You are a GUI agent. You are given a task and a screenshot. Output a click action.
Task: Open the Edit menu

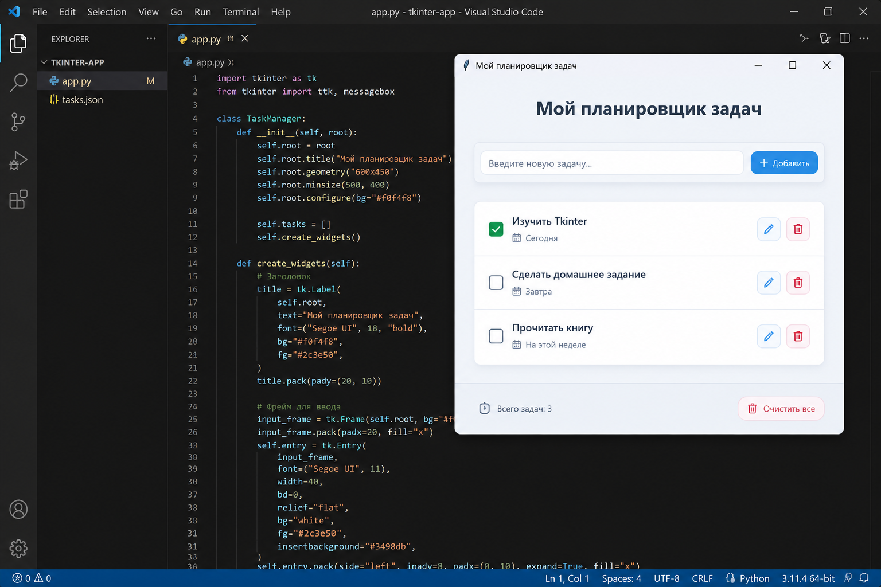[68, 12]
